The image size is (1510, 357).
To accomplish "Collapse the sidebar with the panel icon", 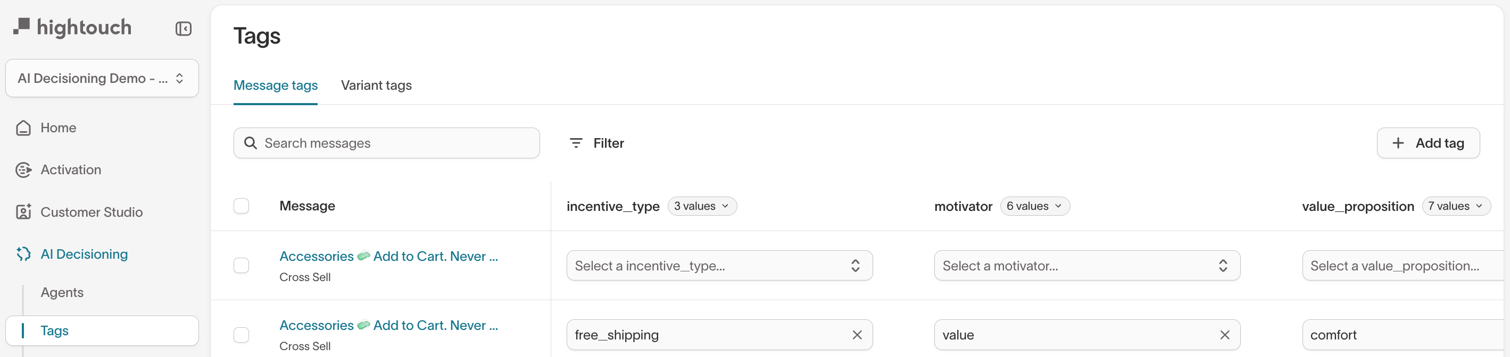I will (x=184, y=28).
